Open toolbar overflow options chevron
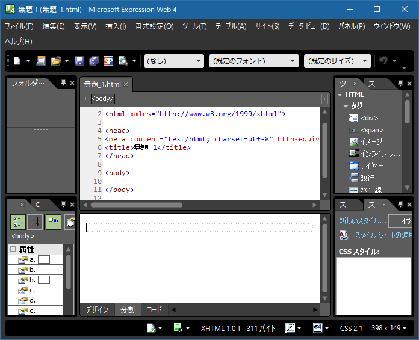 404,67
